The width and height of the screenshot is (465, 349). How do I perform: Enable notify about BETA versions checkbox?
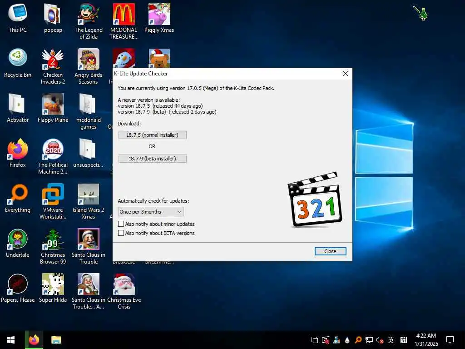pos(121,233)
